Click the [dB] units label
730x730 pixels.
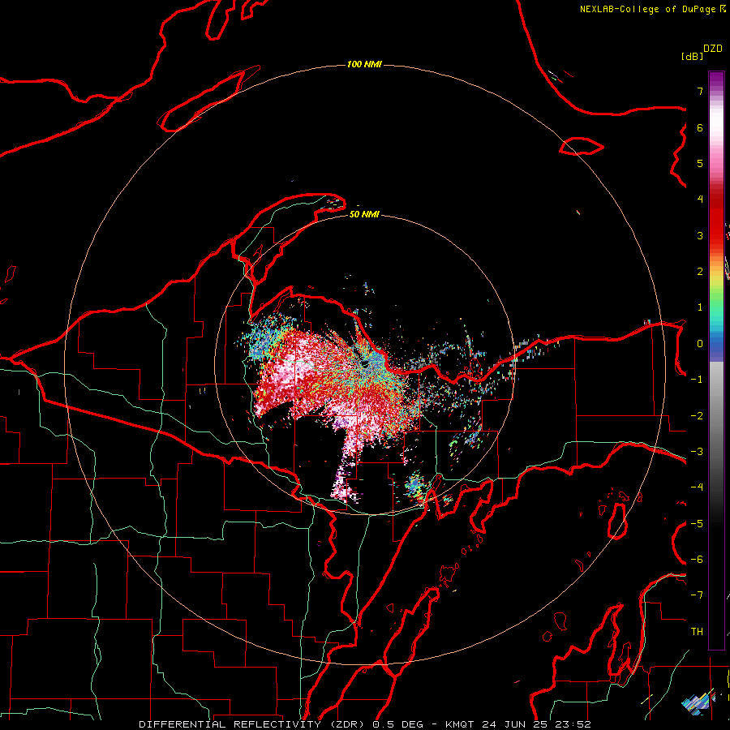tap(692, 56)
